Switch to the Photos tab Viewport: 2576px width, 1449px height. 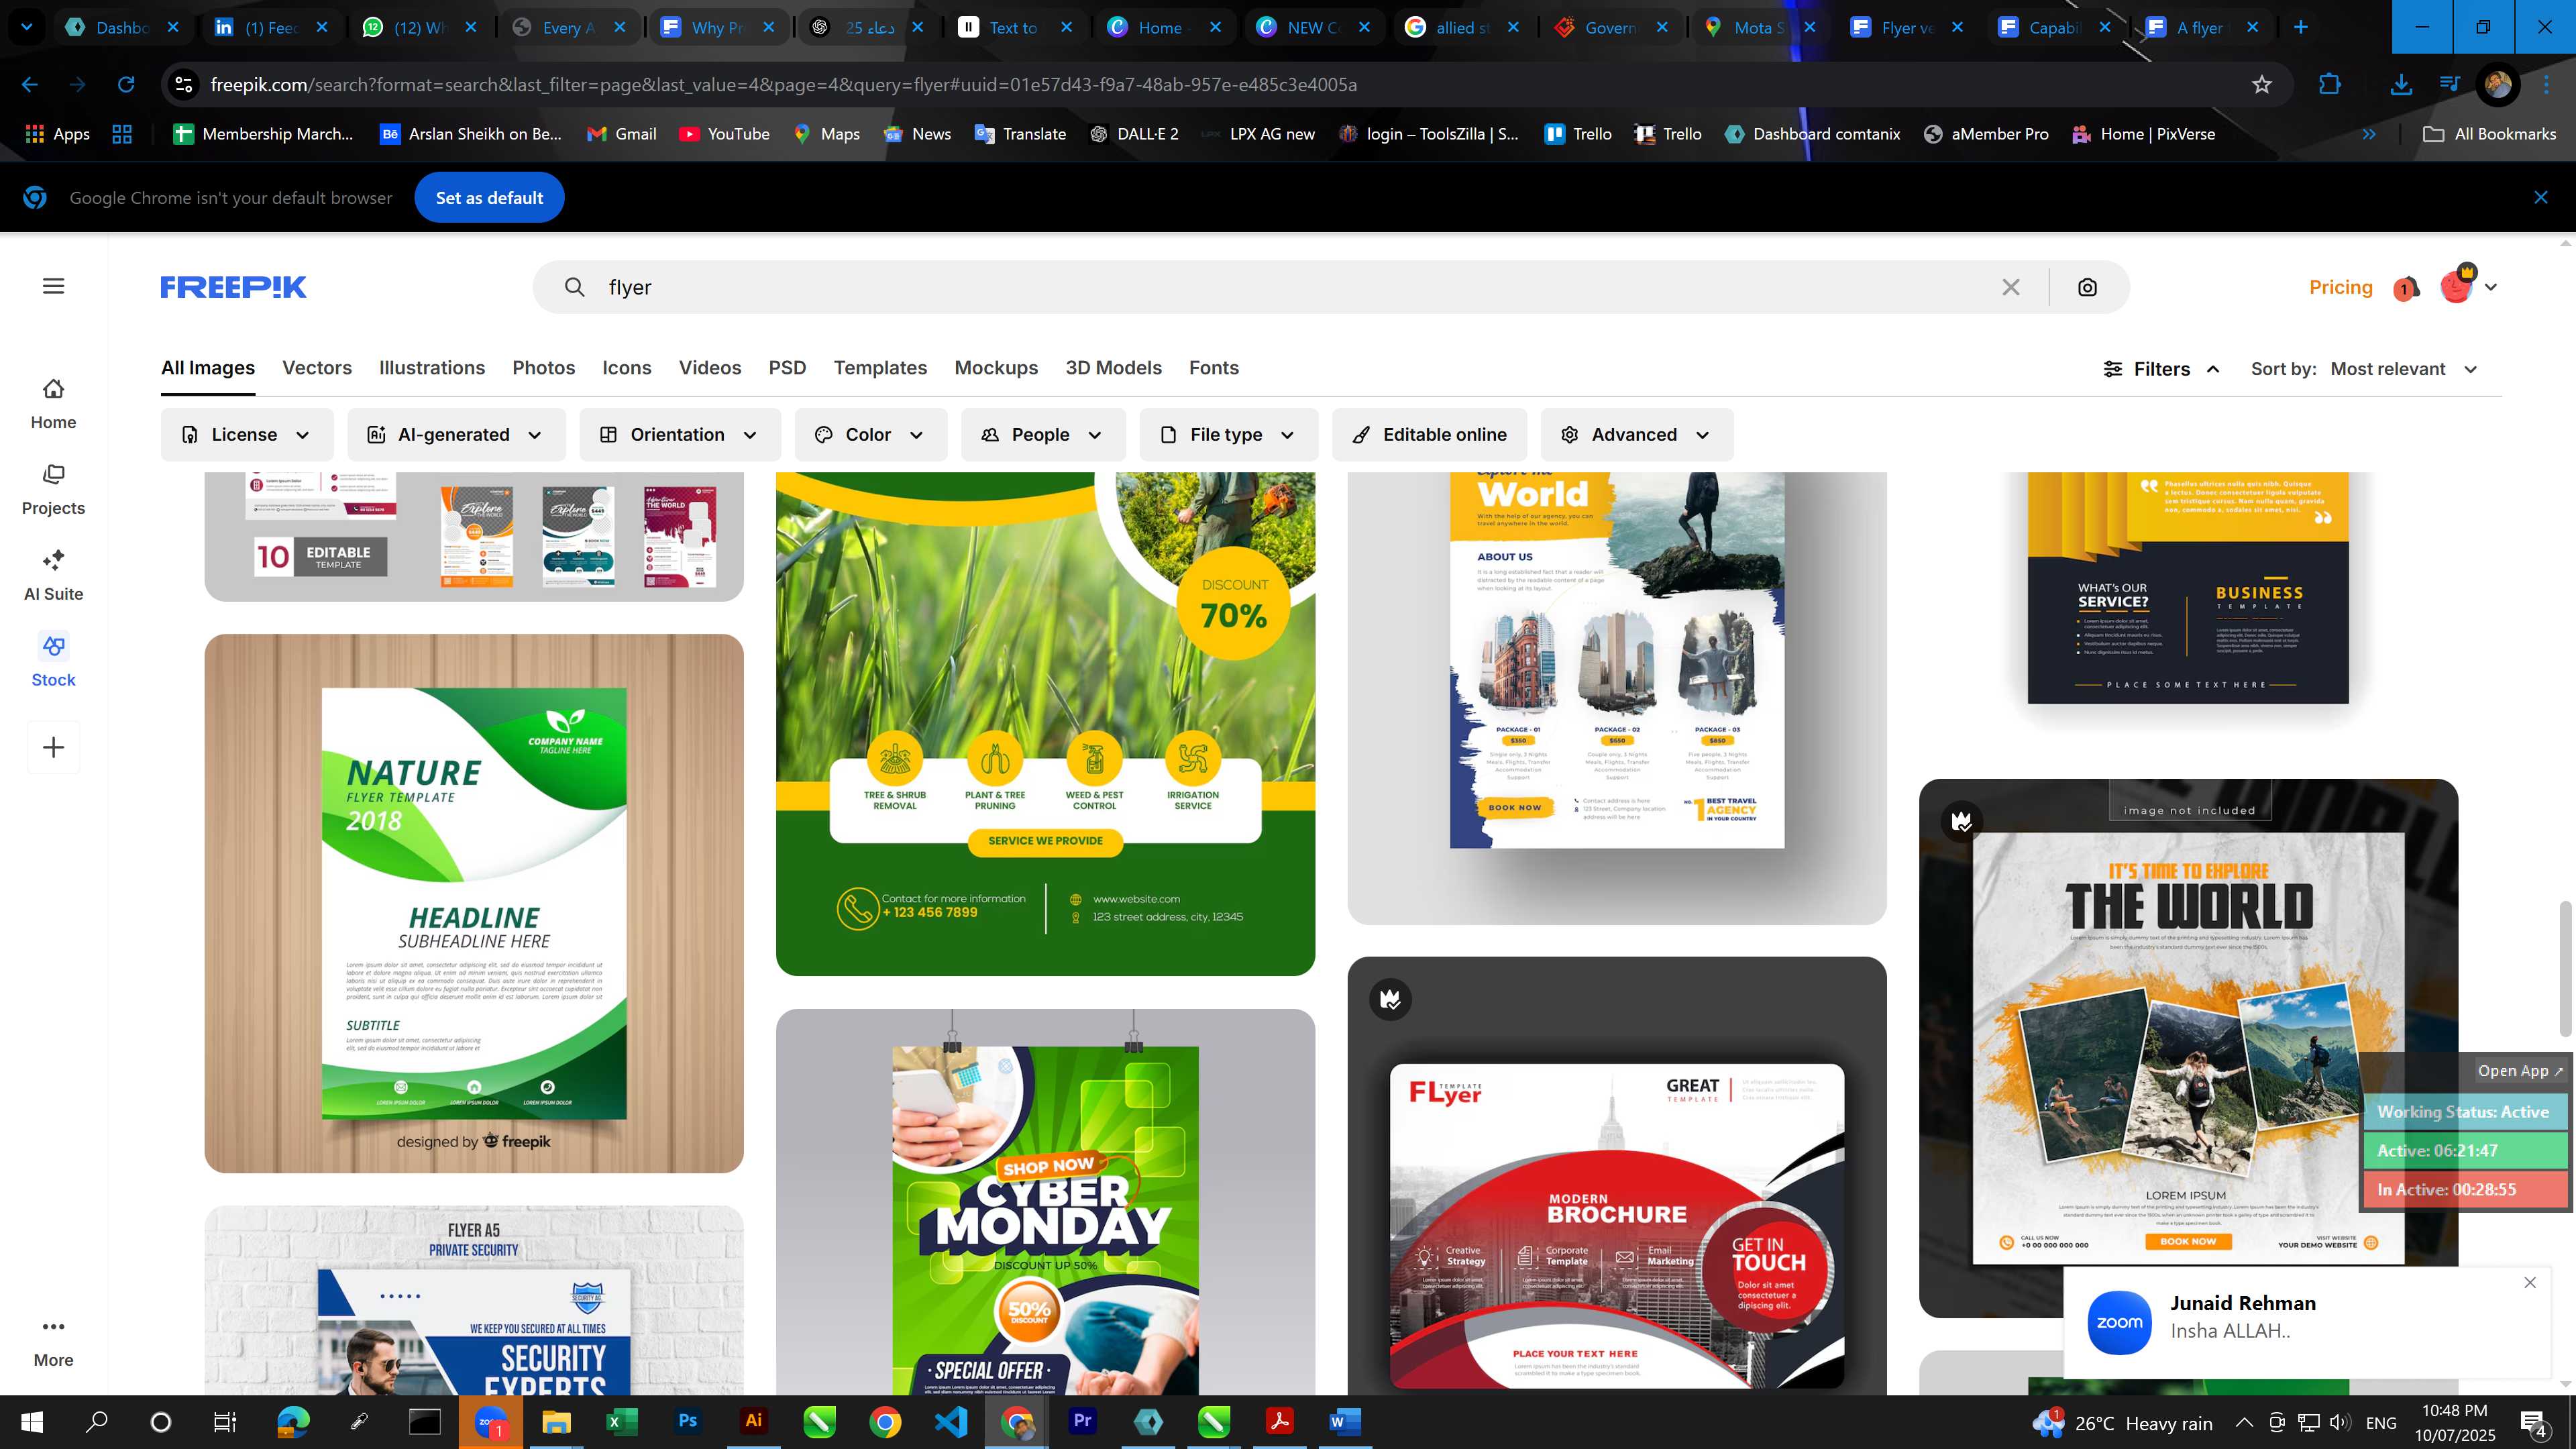tap(544, 368)
